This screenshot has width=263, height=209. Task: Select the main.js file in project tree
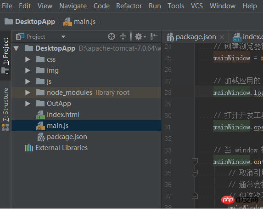click(86, 126)
